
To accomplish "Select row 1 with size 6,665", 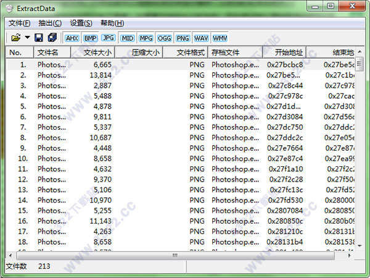I will click(181, 64).
